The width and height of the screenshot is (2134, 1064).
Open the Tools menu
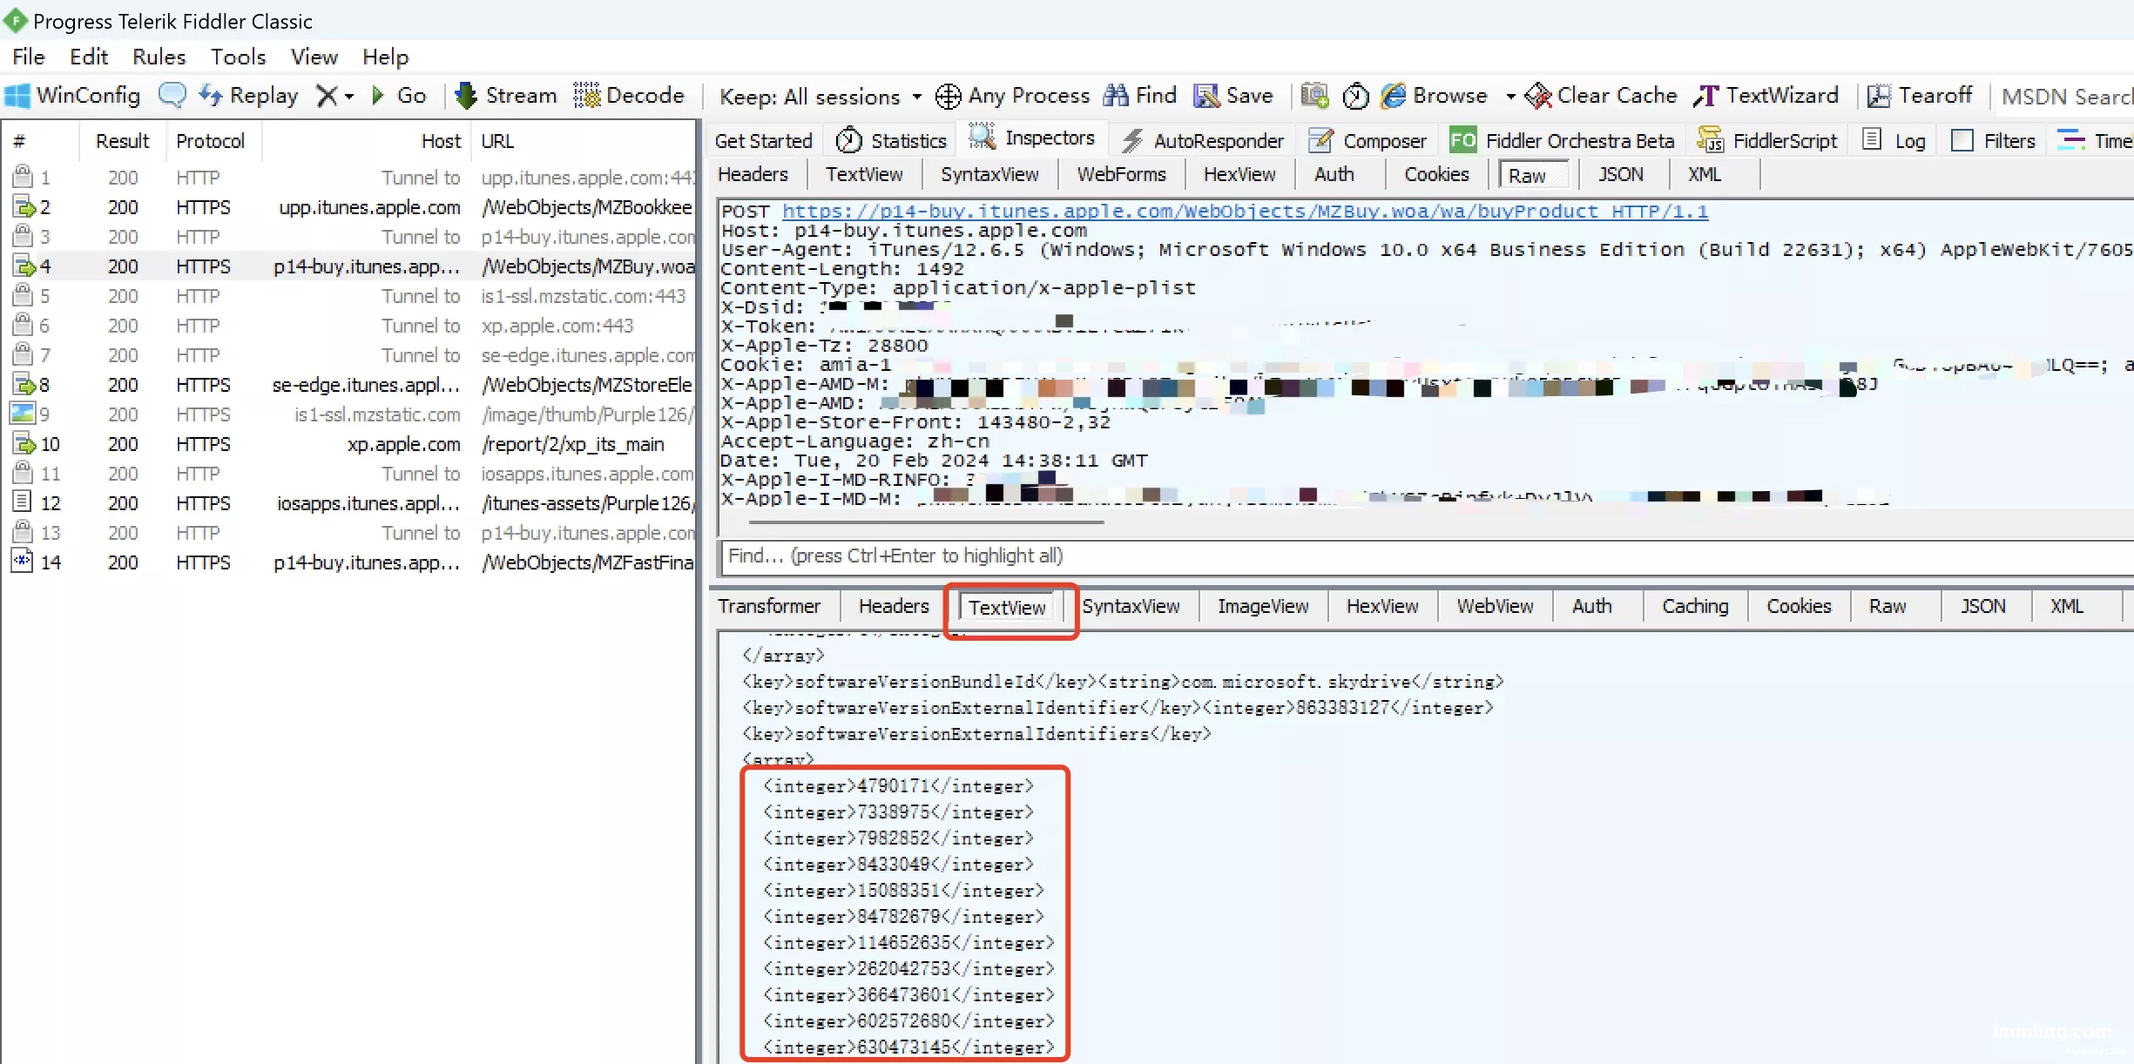pos(239,57)
